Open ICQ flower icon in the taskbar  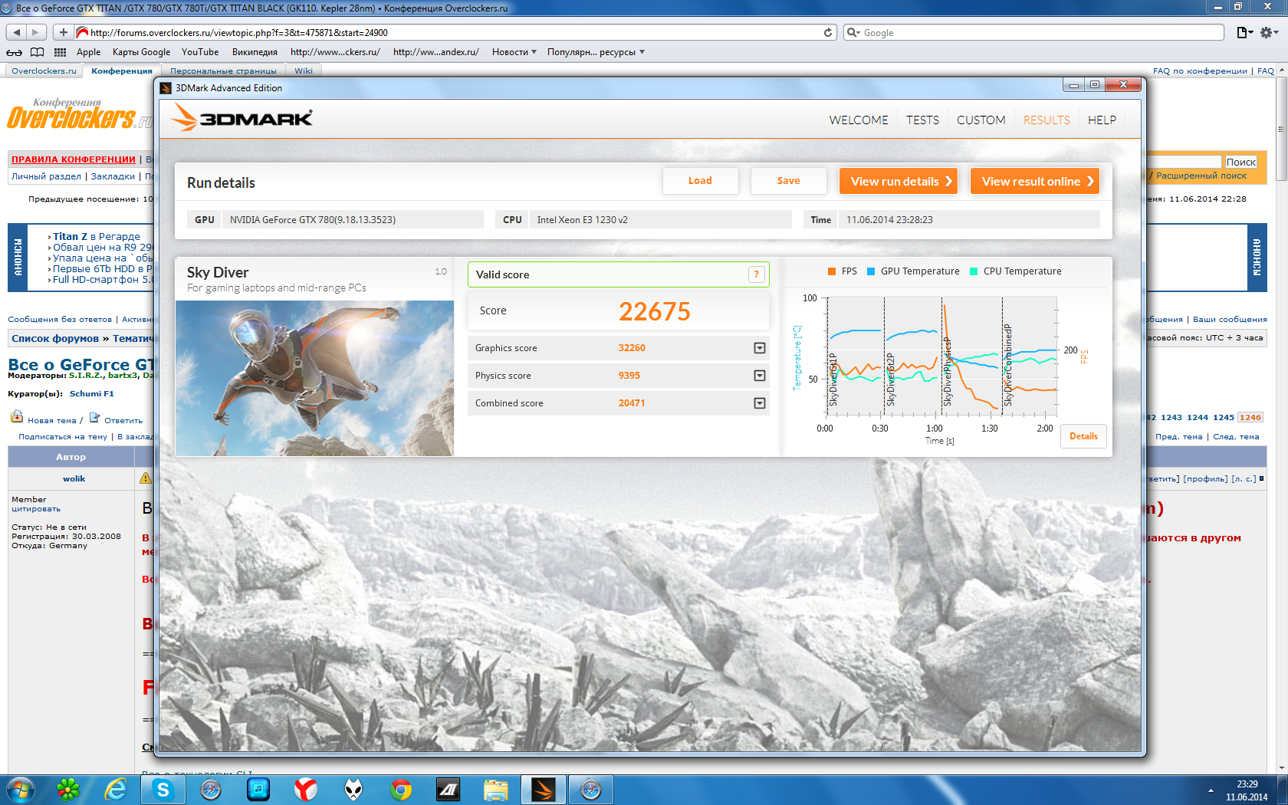click(x=68, y=790)
